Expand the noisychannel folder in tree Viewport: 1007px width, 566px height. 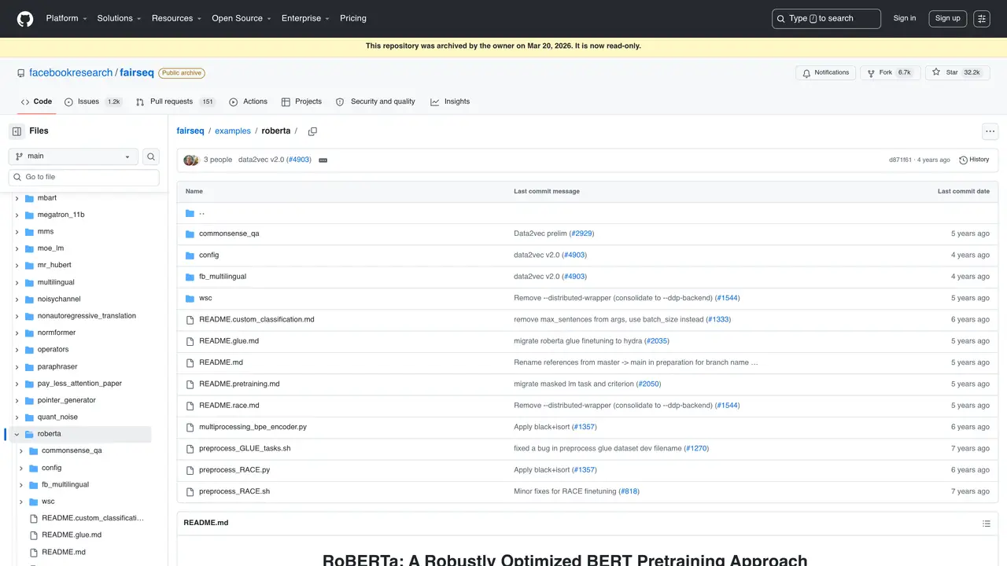tap(17, 300)
